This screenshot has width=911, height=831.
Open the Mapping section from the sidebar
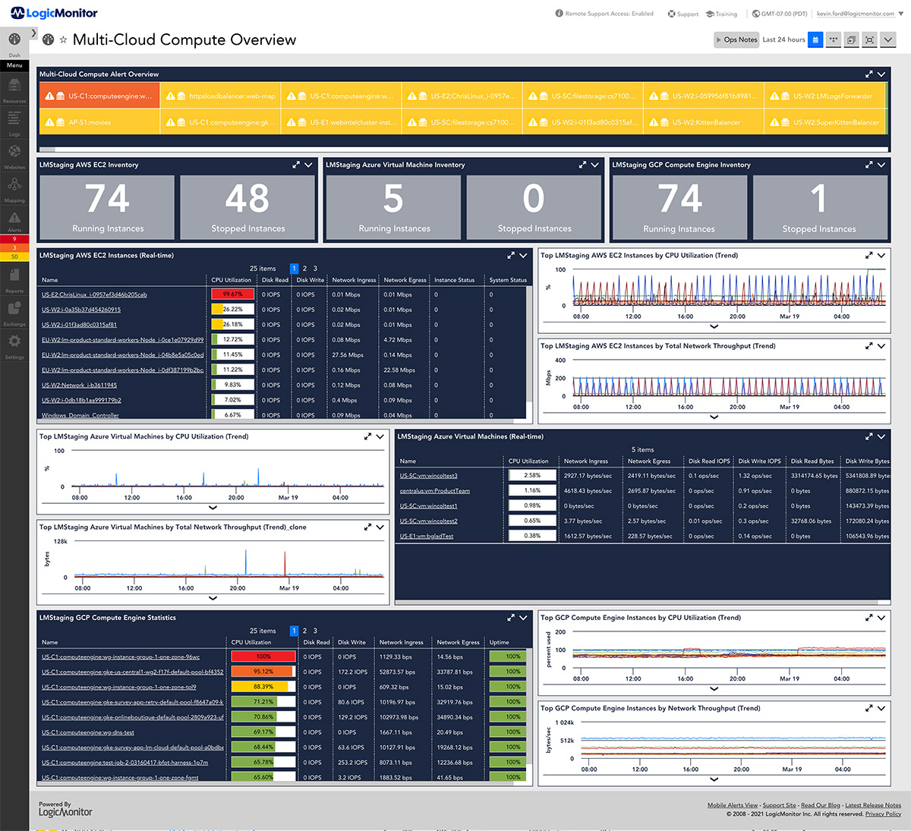[14, 186]
